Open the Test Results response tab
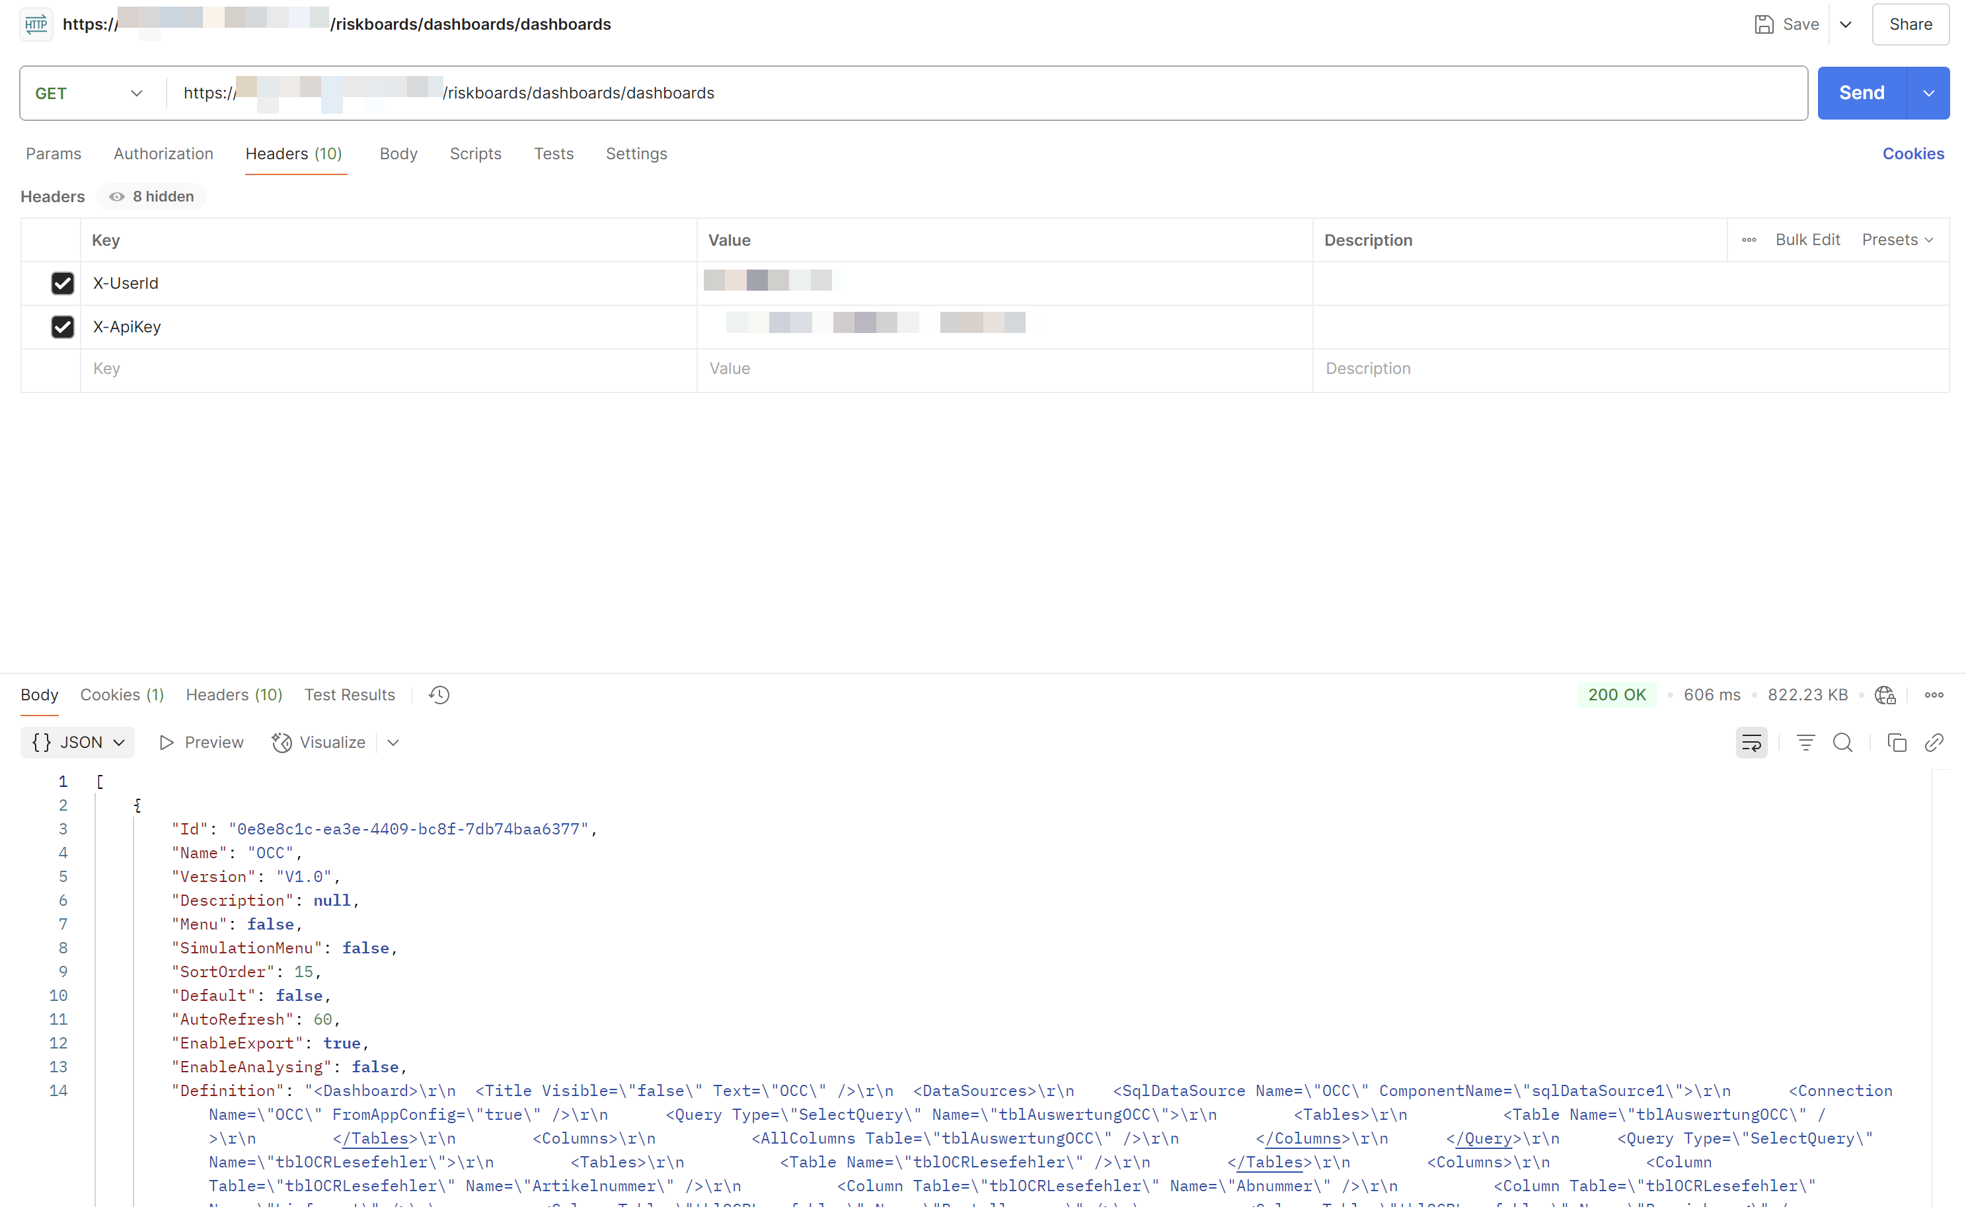1966x1213 pixels. (349, 695)
